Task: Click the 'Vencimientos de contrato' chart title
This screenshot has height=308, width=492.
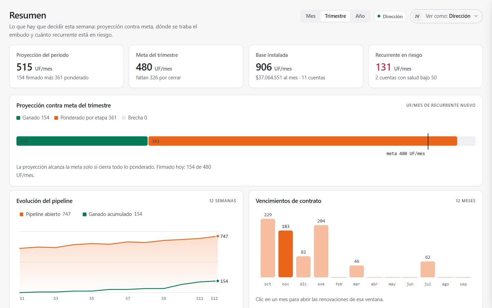Action: click(288, 201)
